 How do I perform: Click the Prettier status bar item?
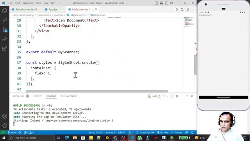pos(177,132)
